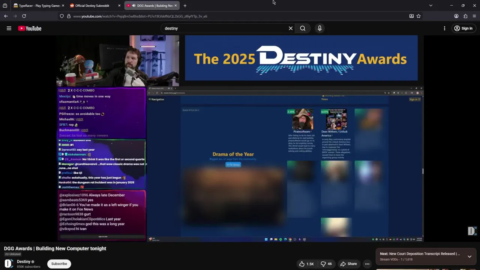Start voice search with the microphone icon
Screen dimensions: 480x270
coord(319,28)
